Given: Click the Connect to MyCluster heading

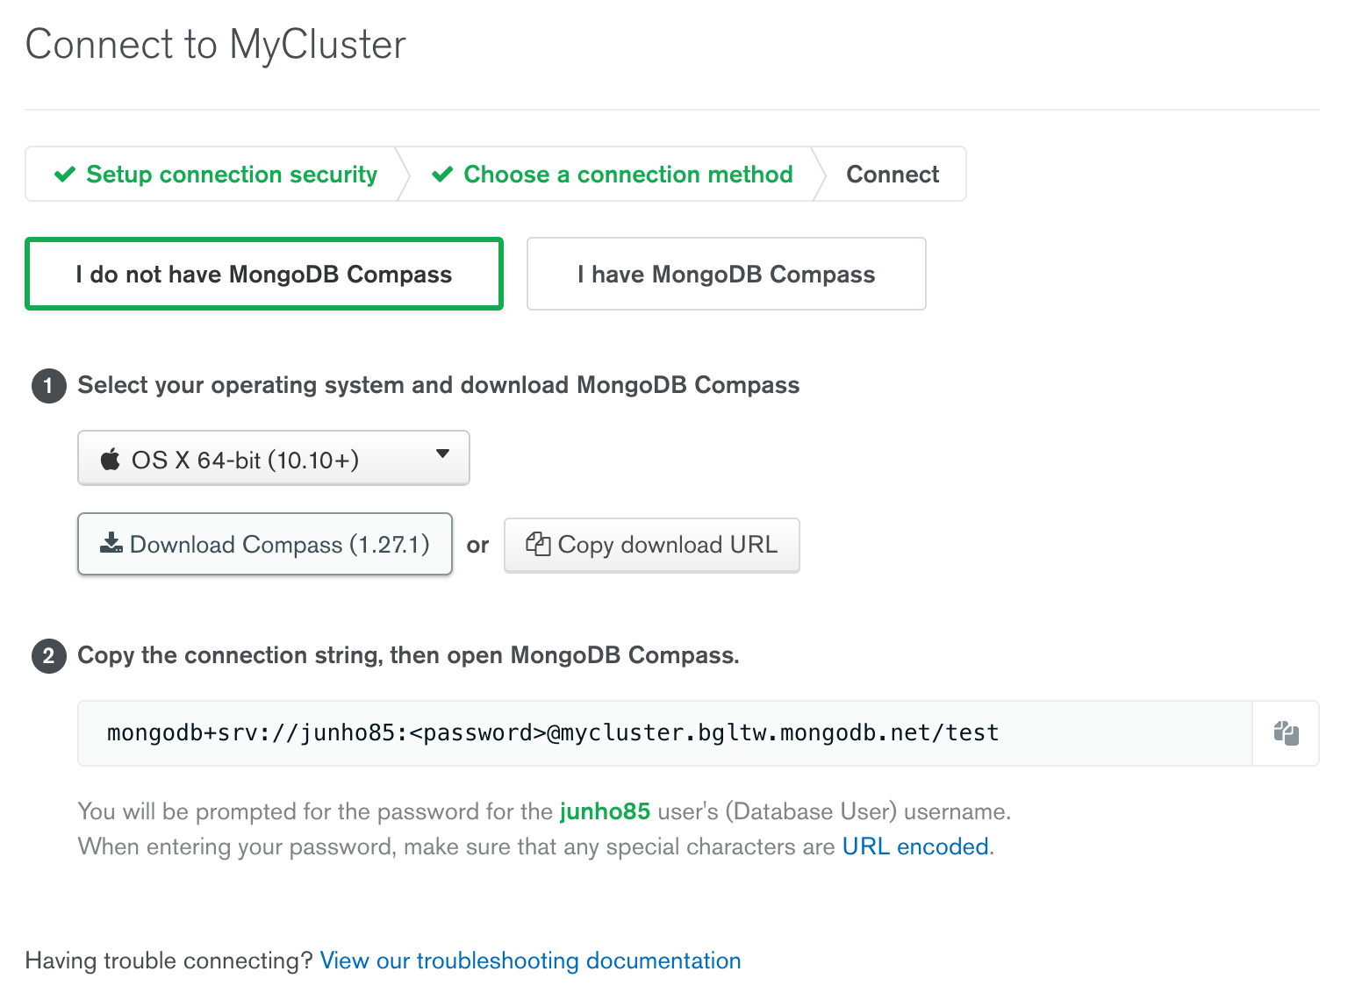Looking at the screenshot, I should tap(216, 45).
